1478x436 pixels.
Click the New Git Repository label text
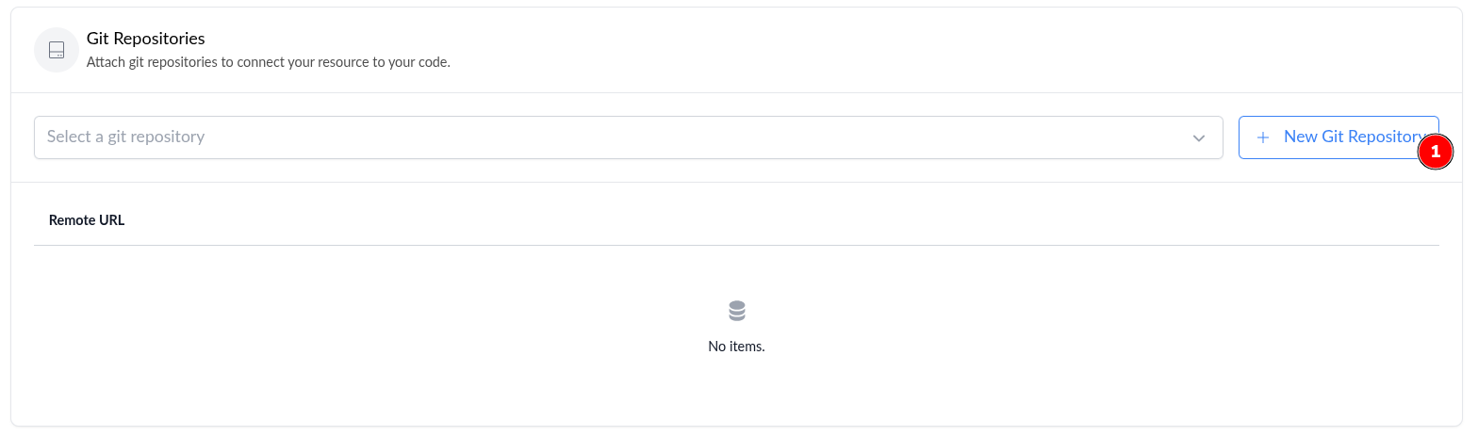[1348, 137]
